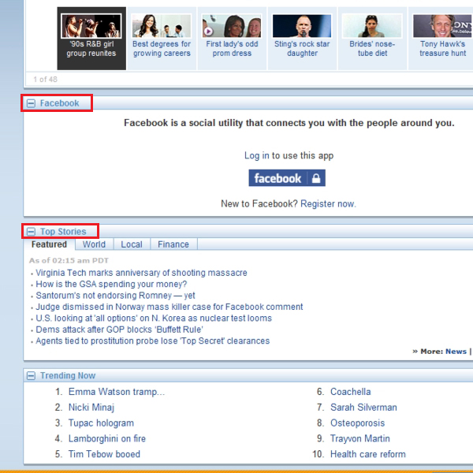473x473 pixels.
Task: Open Dems attack 'Buffett Rule' story
Action: pos(120,330)
